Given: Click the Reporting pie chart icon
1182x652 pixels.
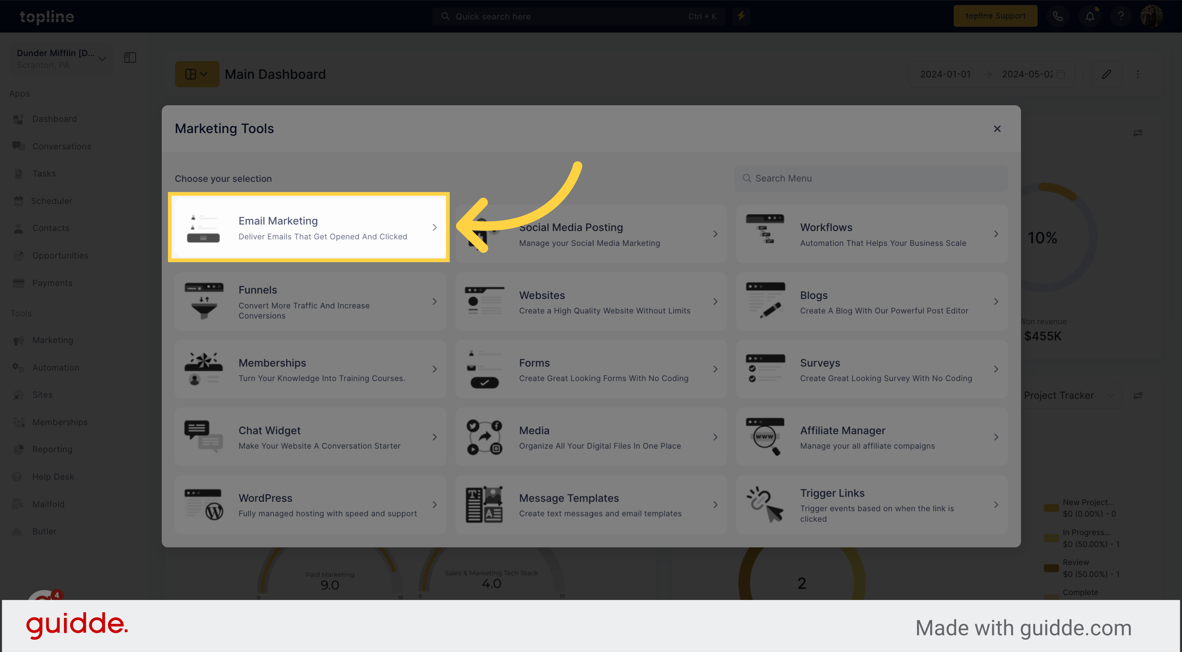Looking at the screenshot, I should click(x=18, y=449).
